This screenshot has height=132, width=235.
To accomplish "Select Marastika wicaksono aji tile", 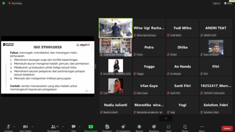I will [x=149, y=105].
